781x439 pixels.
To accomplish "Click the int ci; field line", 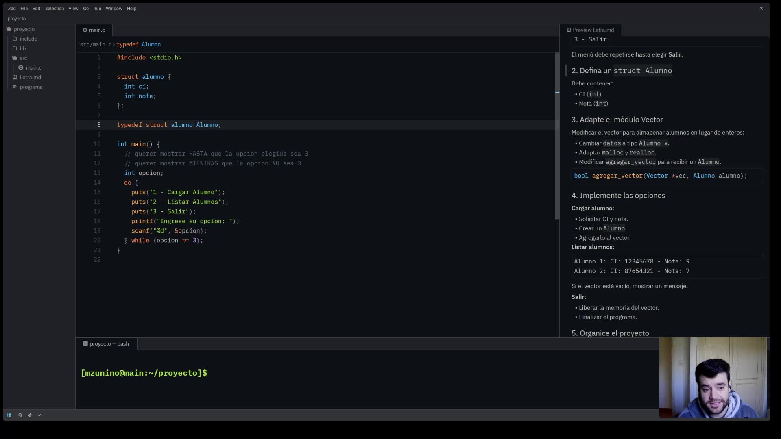I will coord(137,86).
